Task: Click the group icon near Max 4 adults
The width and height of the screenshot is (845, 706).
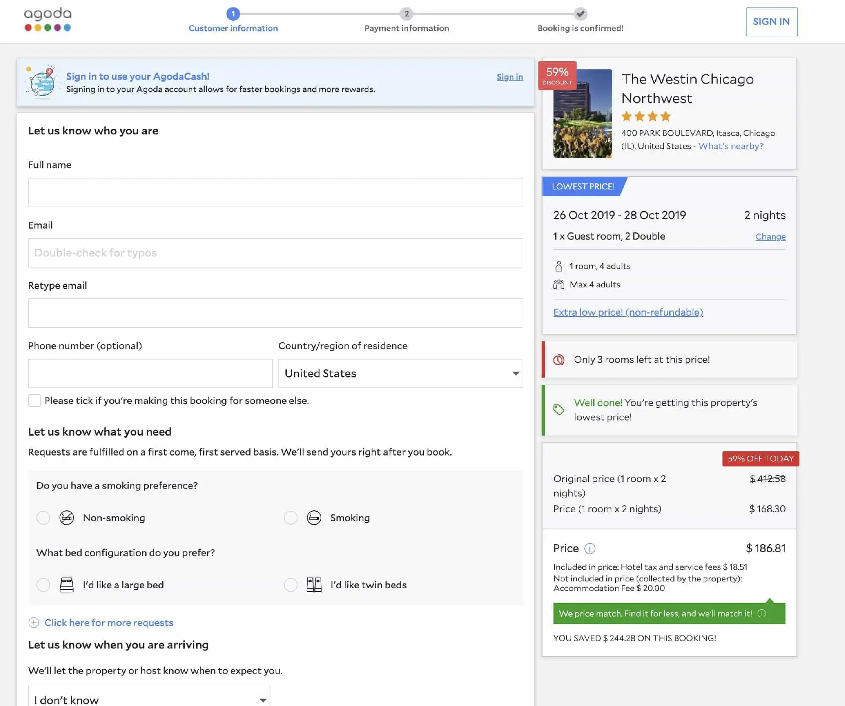Action: pos(559,284)
